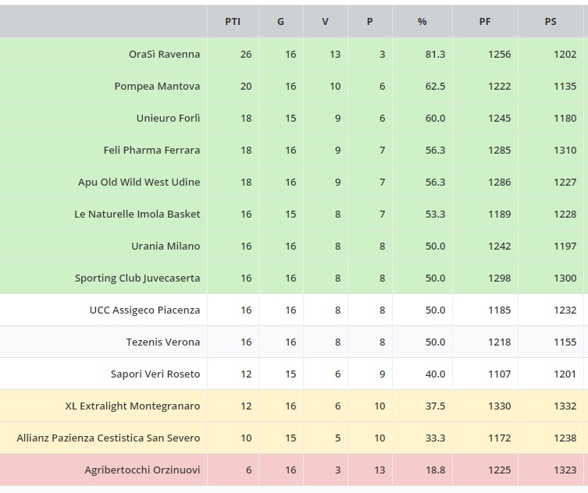Screen dimensions: 588x493
Task: Select Unieuro Forlì in the standings
Action: click(x=168, y=119)
